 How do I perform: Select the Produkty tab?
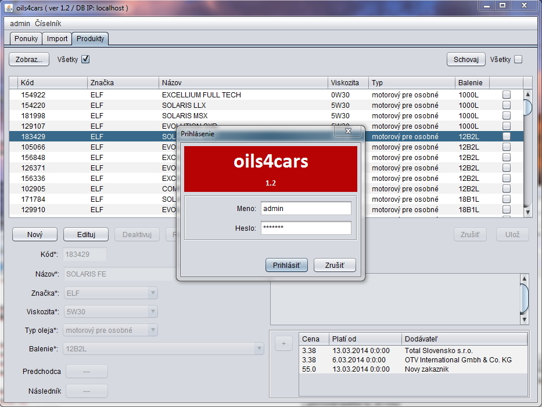[x=90, y=39]
